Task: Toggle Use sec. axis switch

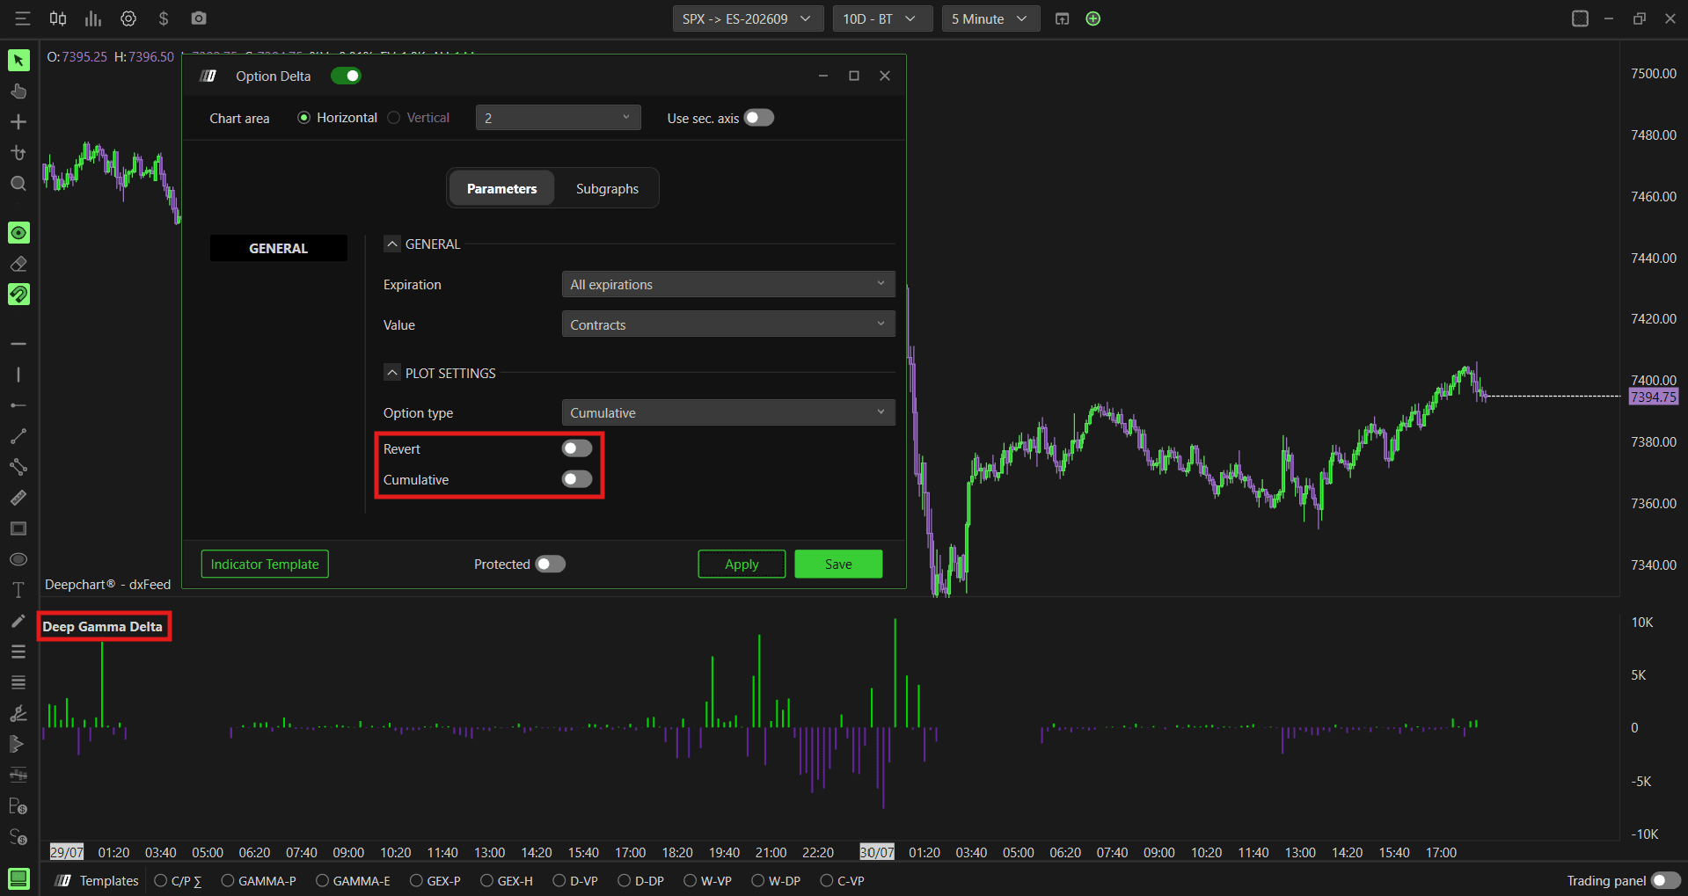Action: (759, 118)
